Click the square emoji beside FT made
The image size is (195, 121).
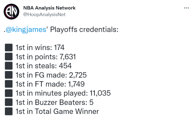tap(9, 84)
